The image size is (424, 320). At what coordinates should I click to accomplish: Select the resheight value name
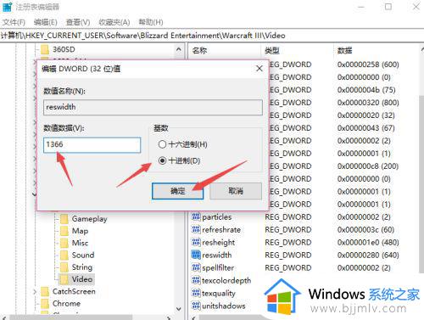click(219, 243)
